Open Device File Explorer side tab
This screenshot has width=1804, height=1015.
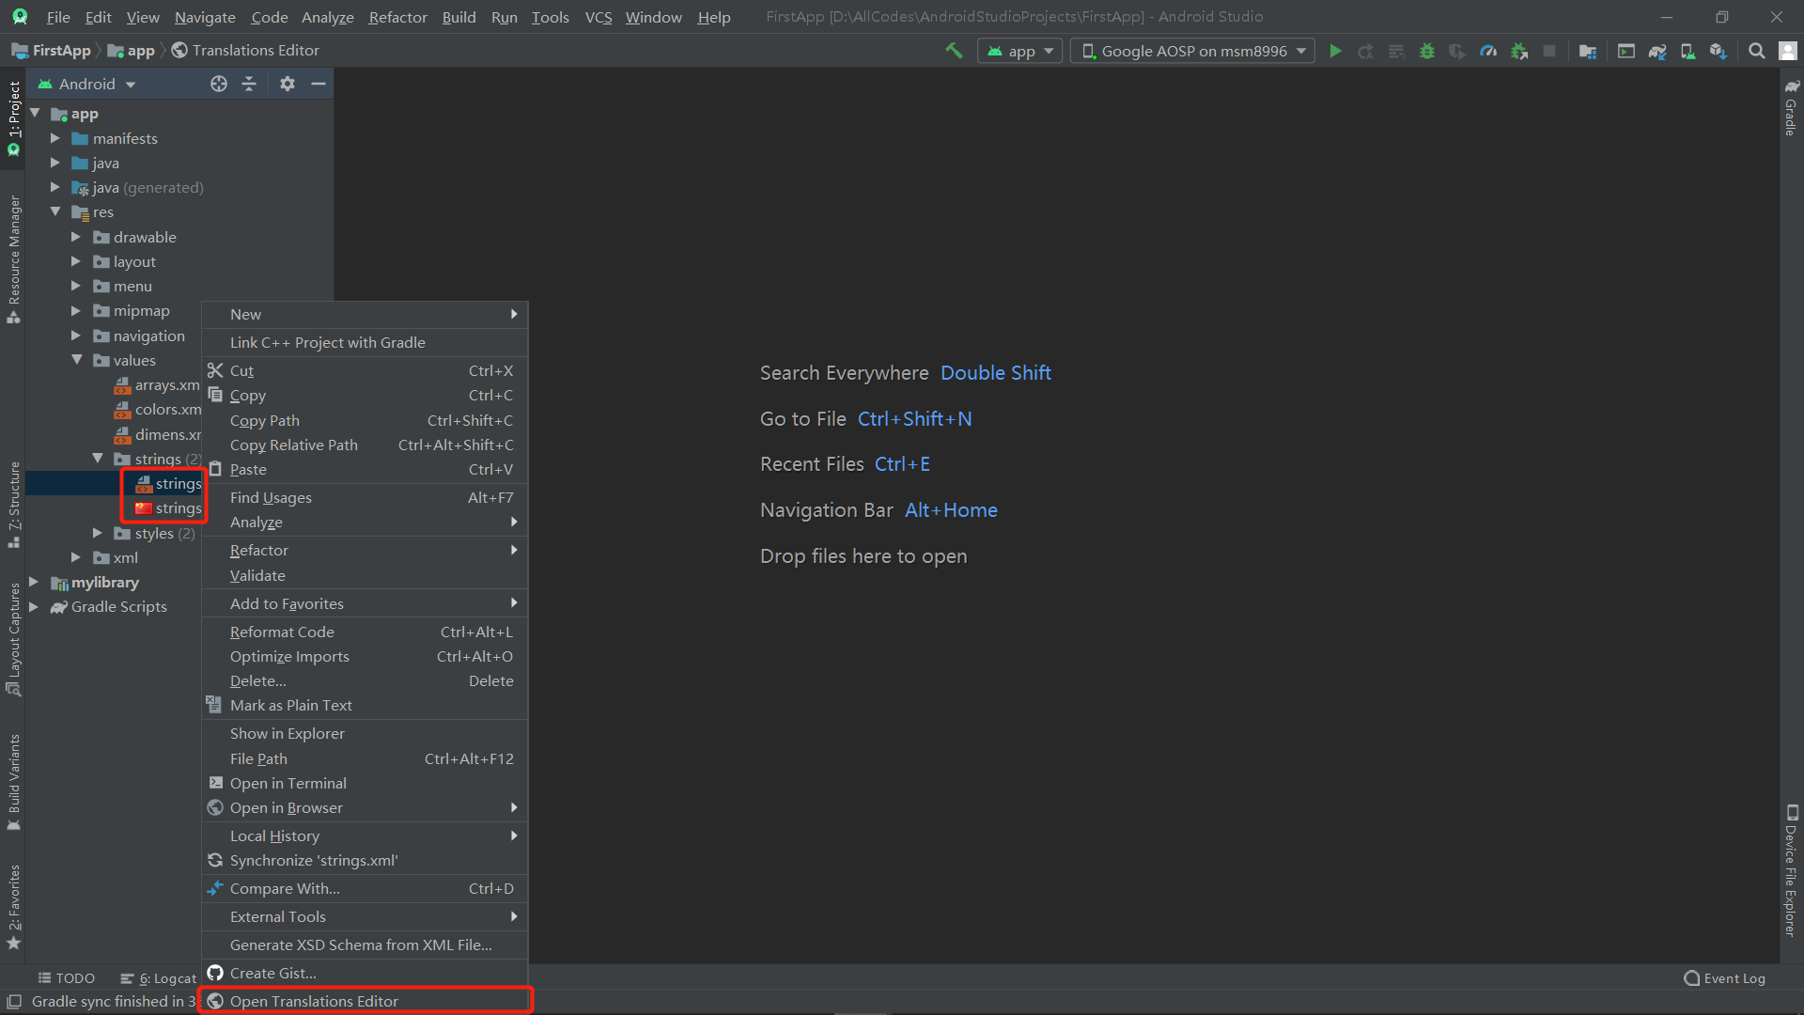tap(1792, 871)
